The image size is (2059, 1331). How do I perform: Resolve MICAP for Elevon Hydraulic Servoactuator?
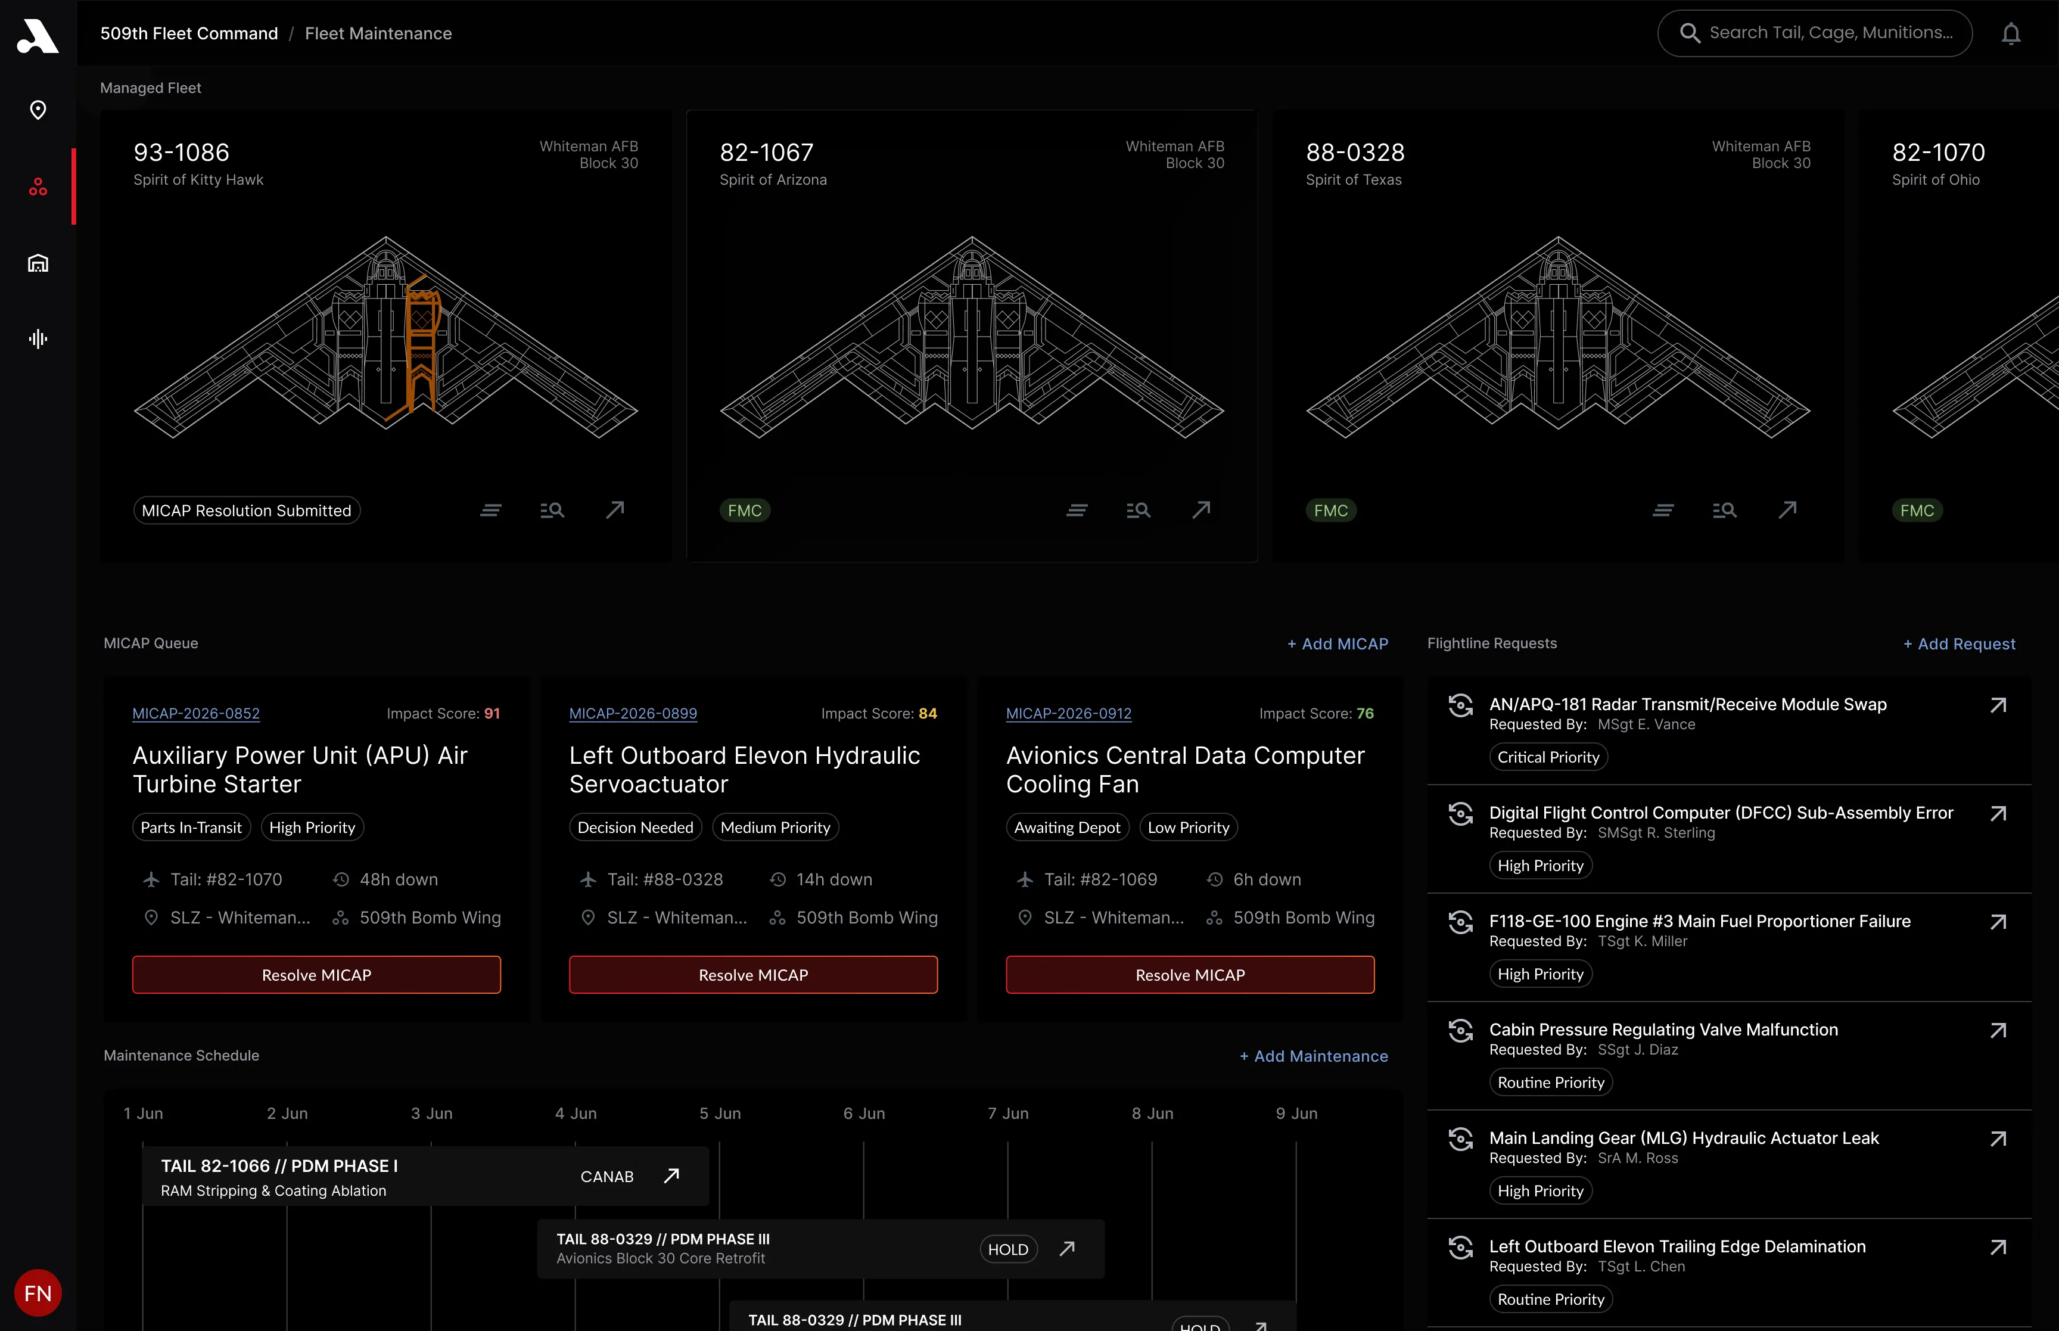point(754,975)
